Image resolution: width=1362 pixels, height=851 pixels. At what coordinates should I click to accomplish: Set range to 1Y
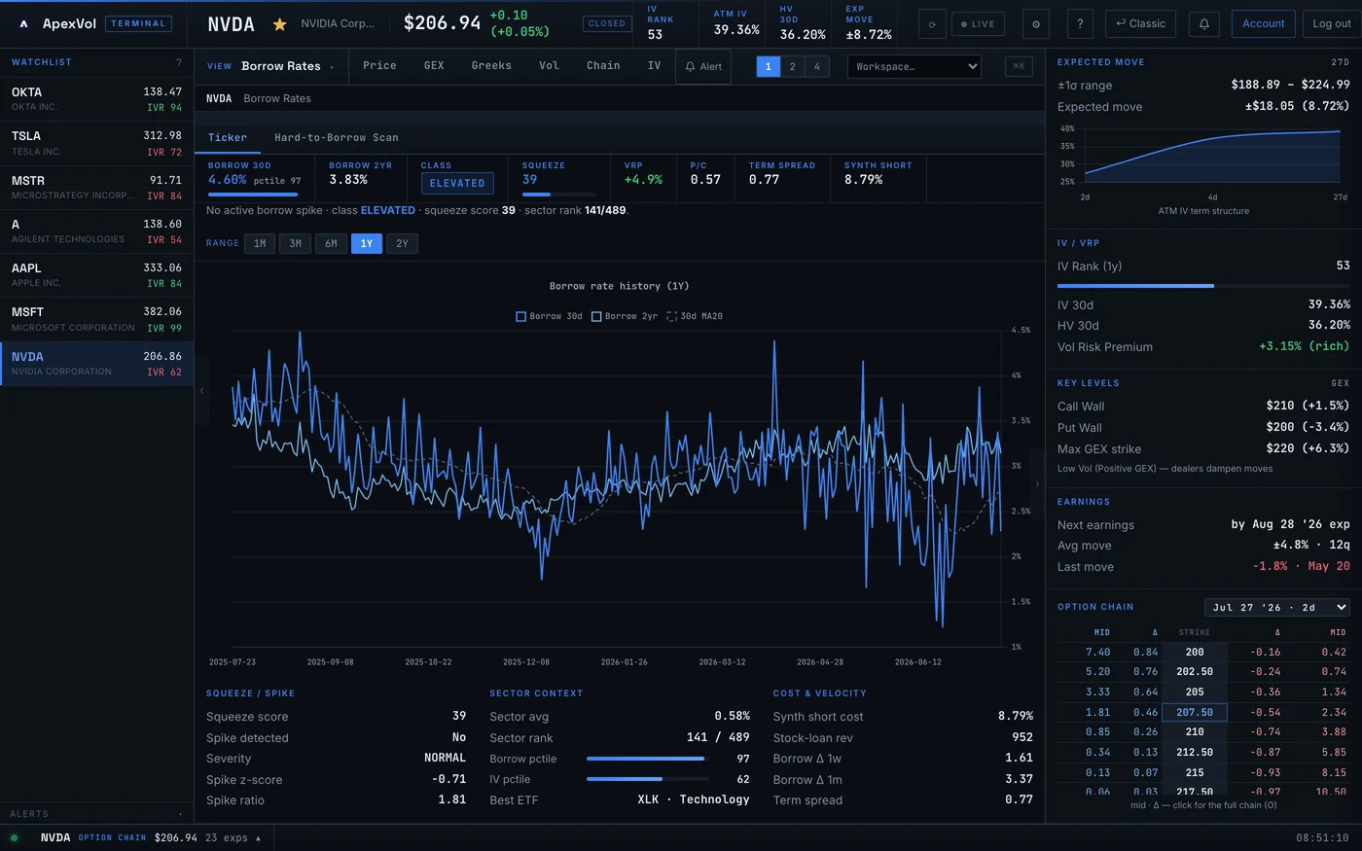click(367, 243)
